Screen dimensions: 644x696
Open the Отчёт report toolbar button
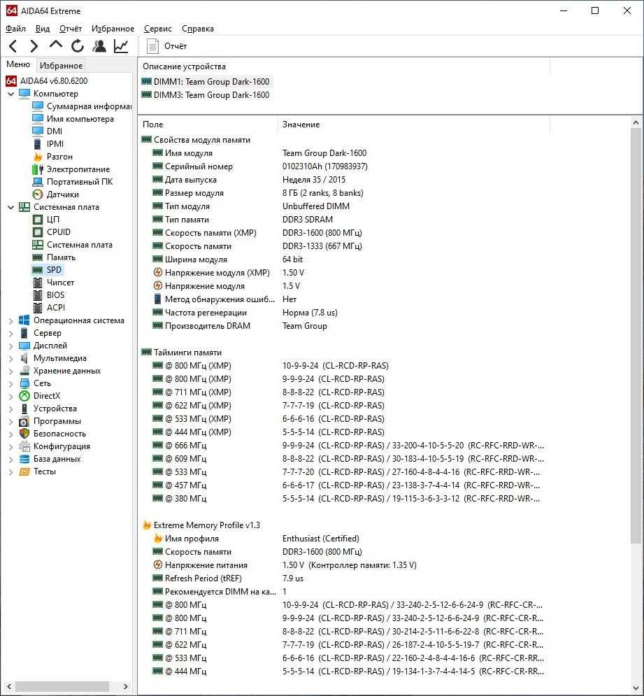click(x=167, y=46)
